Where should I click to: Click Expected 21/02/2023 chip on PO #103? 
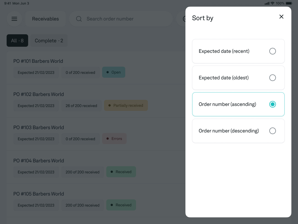[36, 139]
